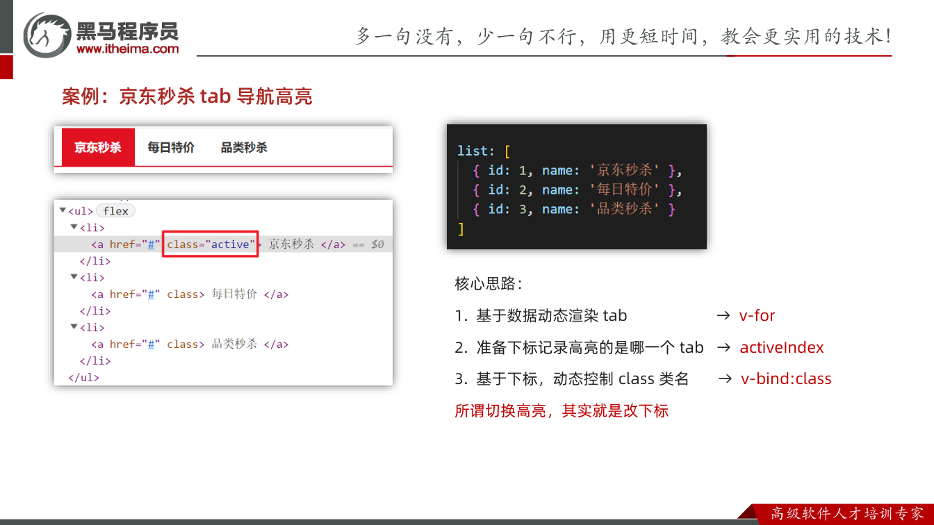Click the 品类秒杀 anchor text in DOM tree

pyautogui.click(x=235, y=344)
